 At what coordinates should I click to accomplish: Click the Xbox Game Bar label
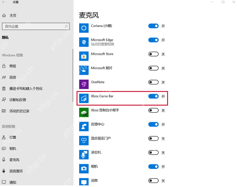(102, 96)
